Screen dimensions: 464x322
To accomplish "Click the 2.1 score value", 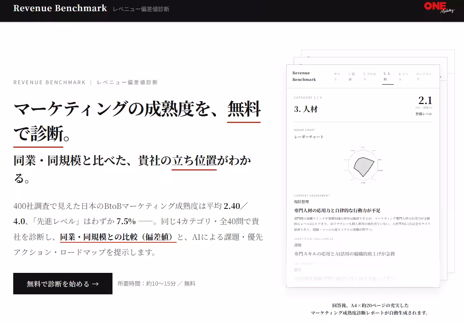I will point(425,100).
